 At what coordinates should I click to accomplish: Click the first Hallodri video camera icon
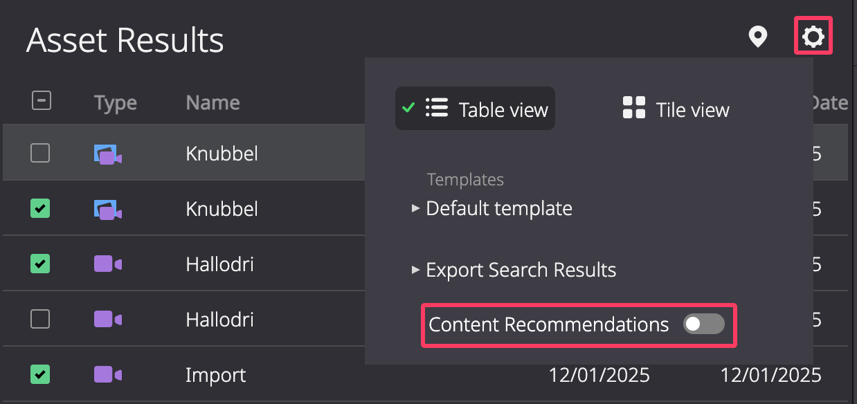(x=107, y=264)
